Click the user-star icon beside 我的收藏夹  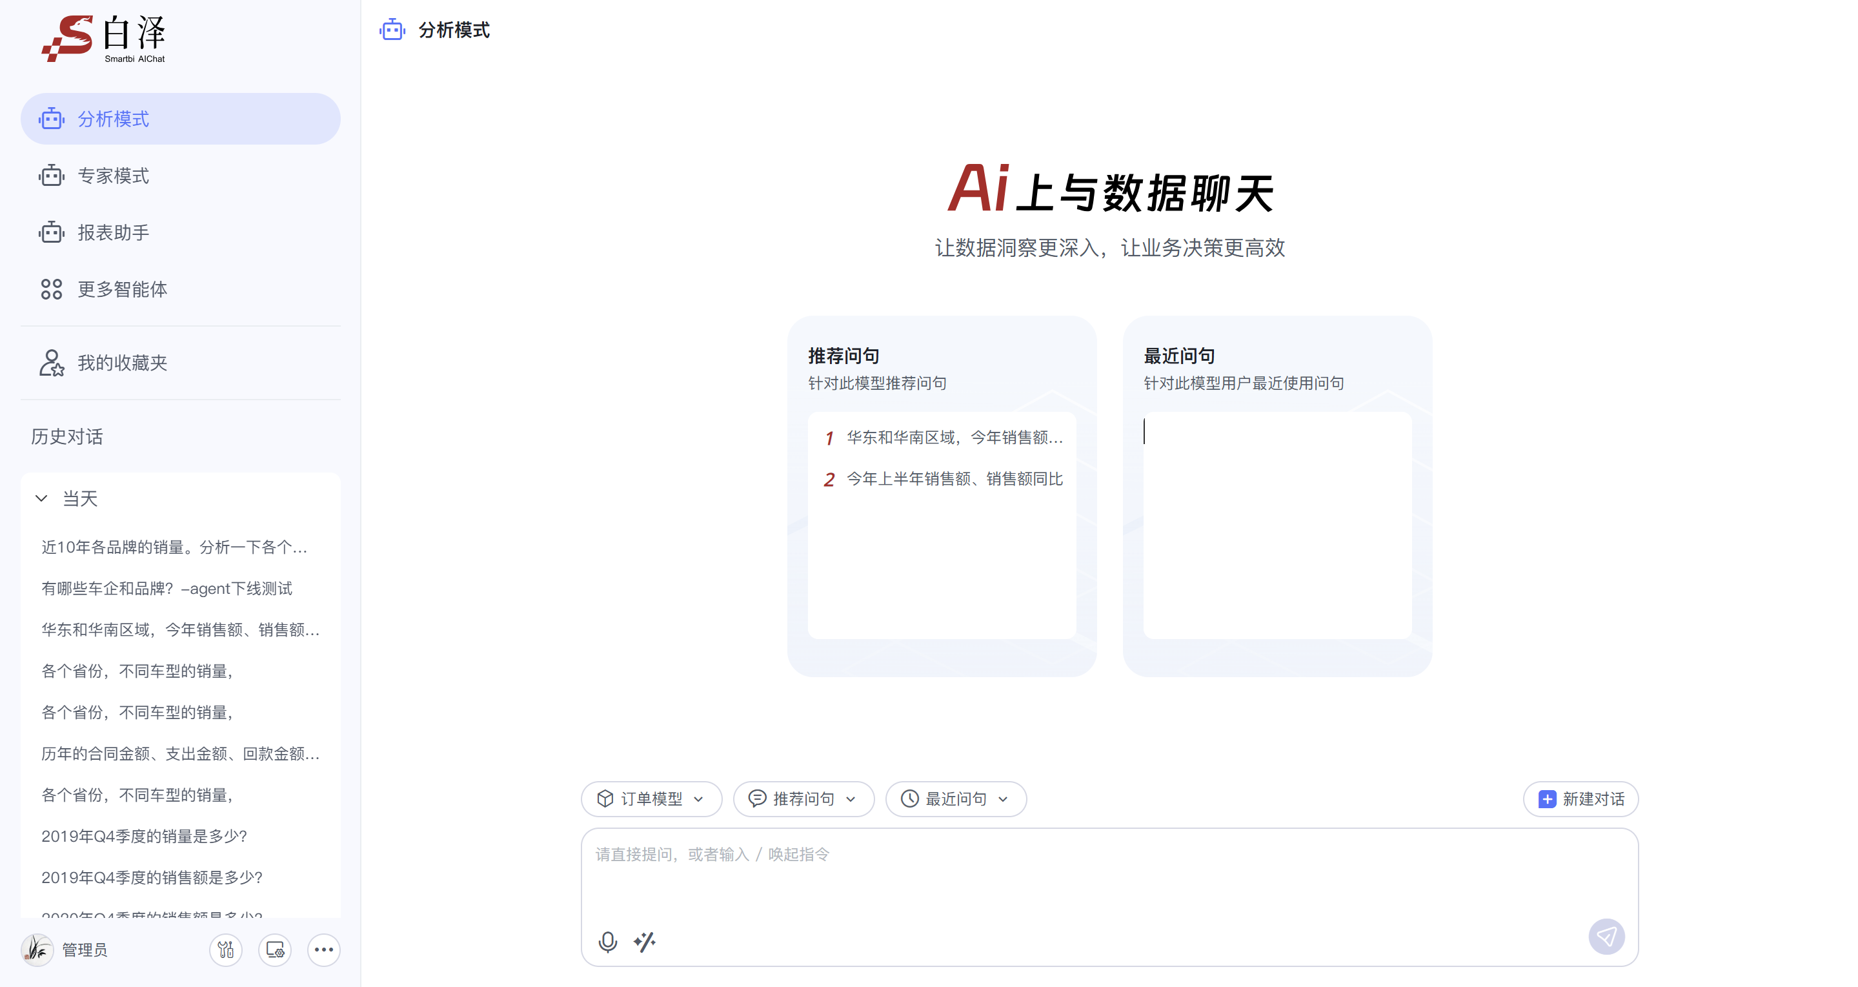[51, 363]
